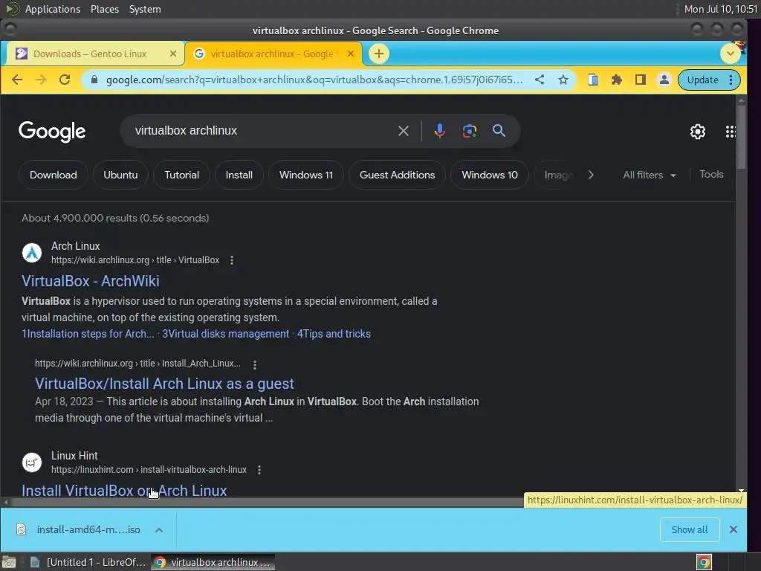
Task: Select the virtualbox archlinux taskbar window
Action: point(213,562)
